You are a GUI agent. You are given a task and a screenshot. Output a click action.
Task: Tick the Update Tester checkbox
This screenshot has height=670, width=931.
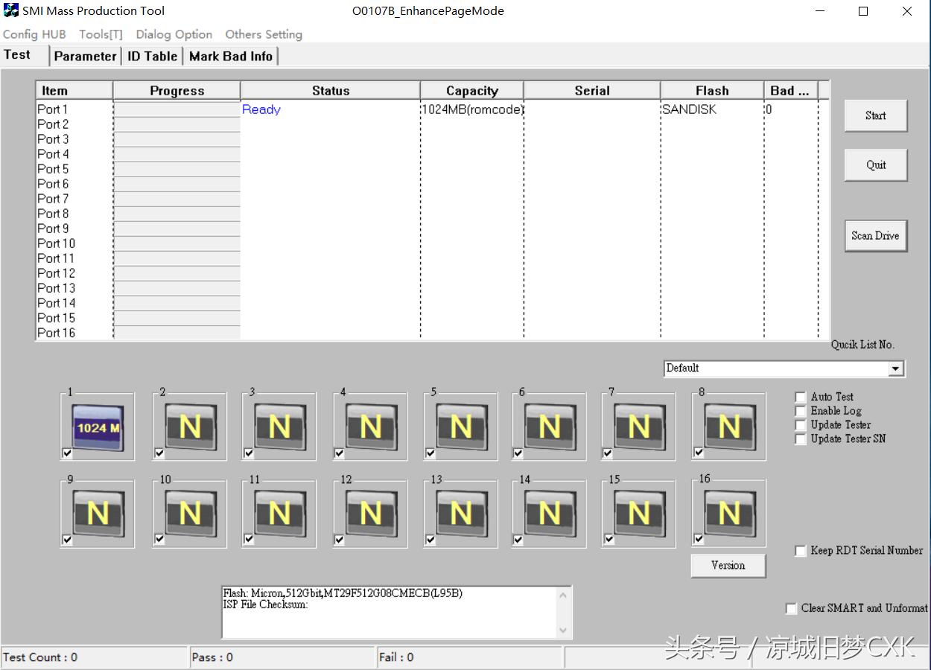click(801, 425)
